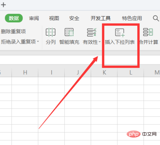This screenshot has height=145, width=160.
Task: Click 拒绝录入重复项 label text
Action: point(18,42)
